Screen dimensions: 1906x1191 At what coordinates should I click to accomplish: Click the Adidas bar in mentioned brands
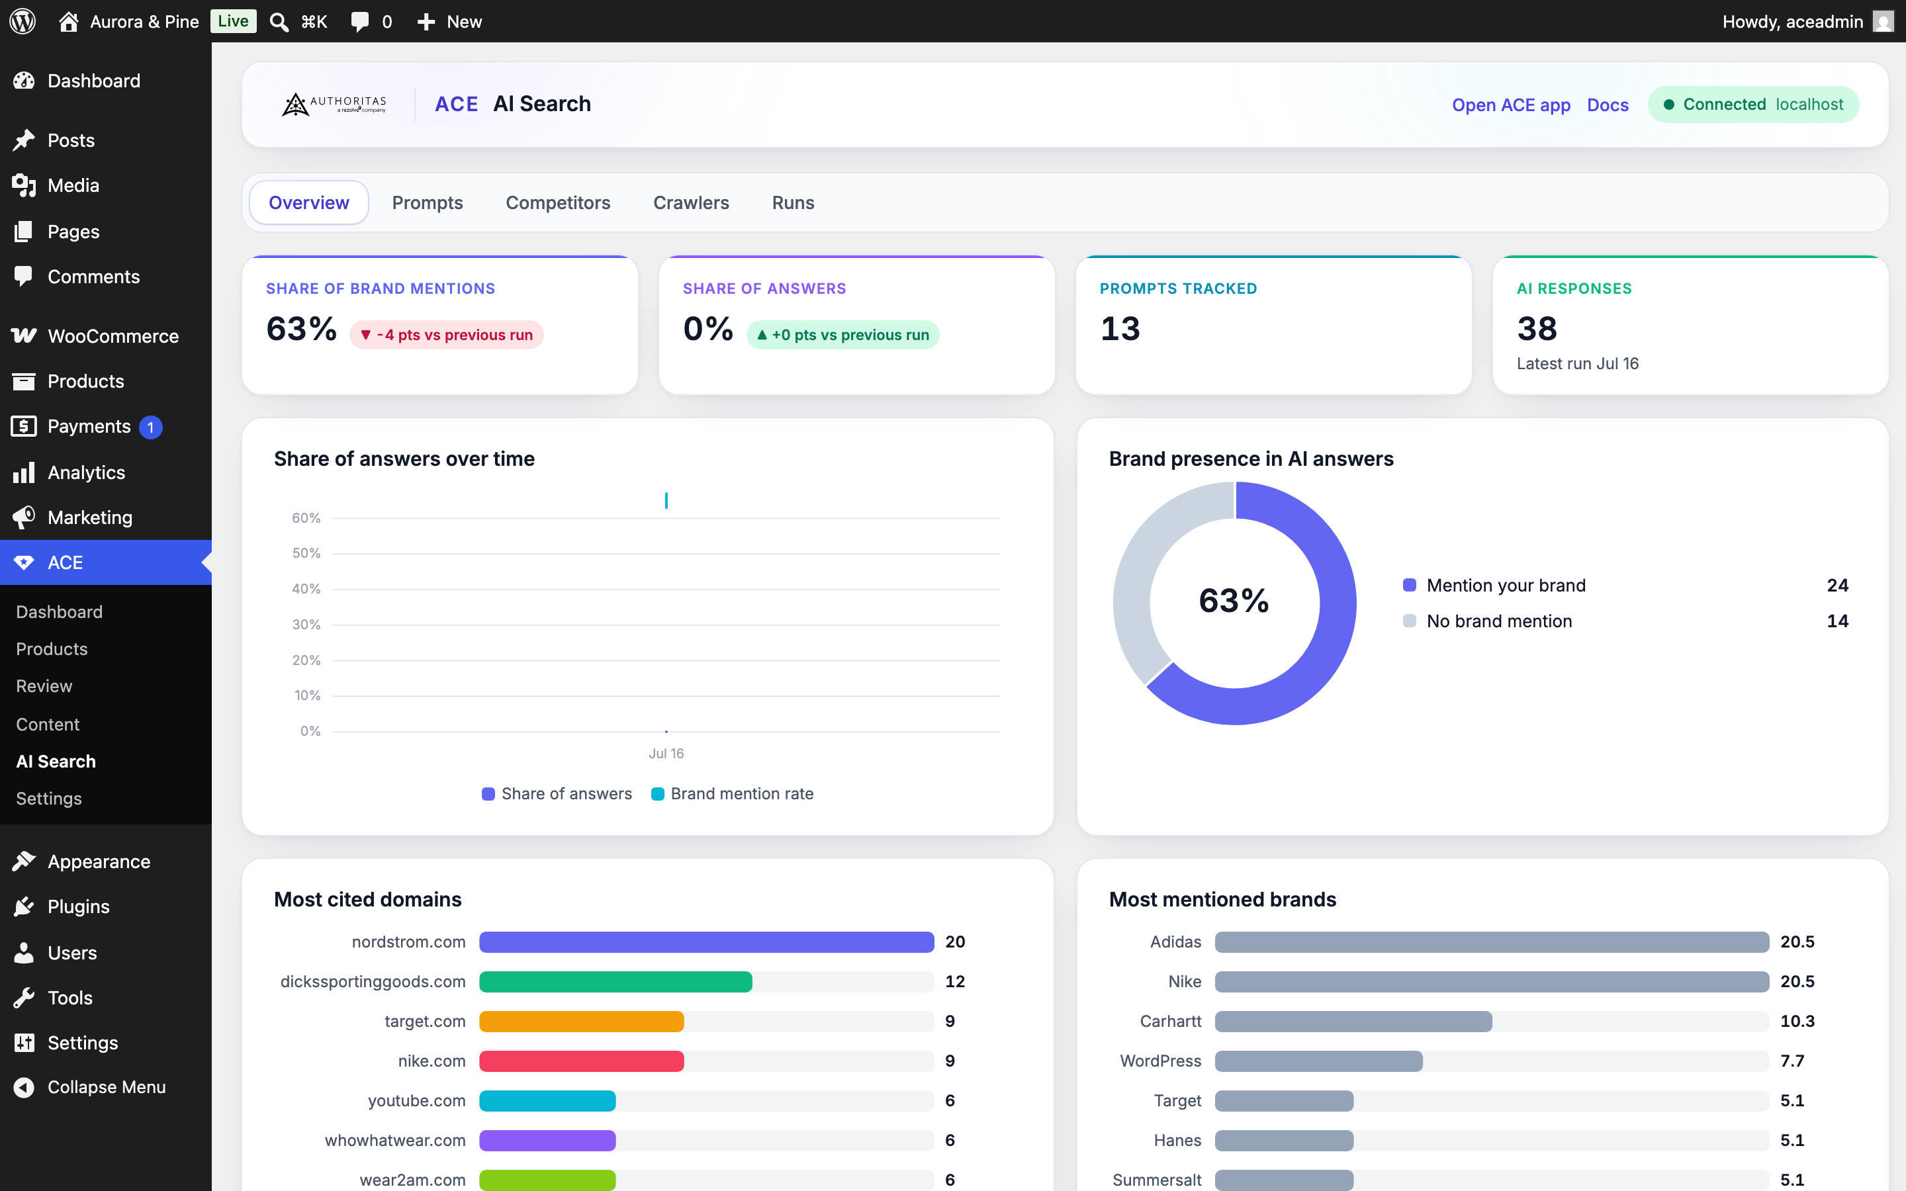click(1492, 942)
